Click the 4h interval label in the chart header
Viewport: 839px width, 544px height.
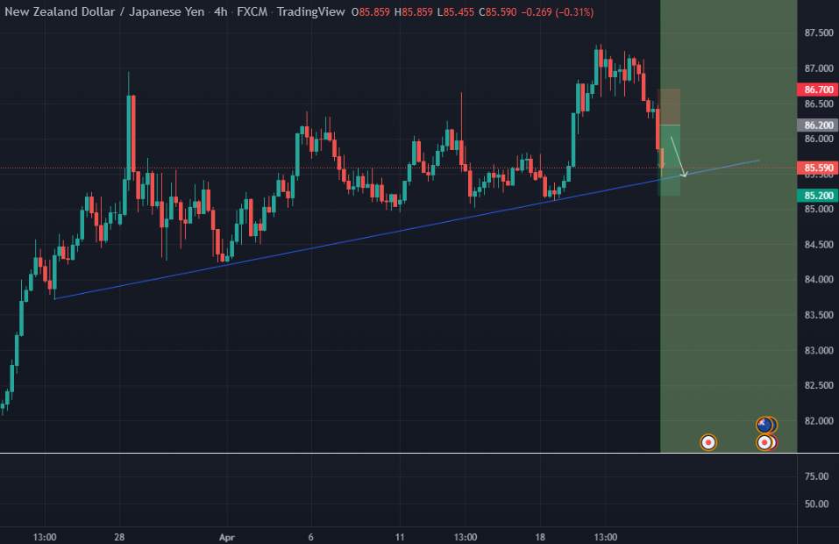[x=220, y=11]
